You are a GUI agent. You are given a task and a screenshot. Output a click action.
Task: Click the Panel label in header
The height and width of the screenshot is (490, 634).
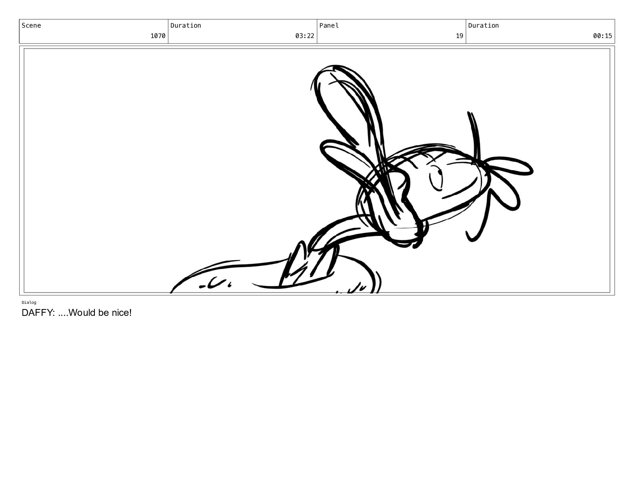[329, 26]
